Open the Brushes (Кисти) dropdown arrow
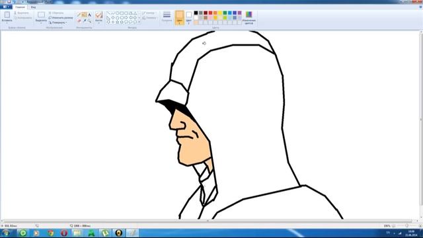The image size is (423, 238). tap(98, 22)
